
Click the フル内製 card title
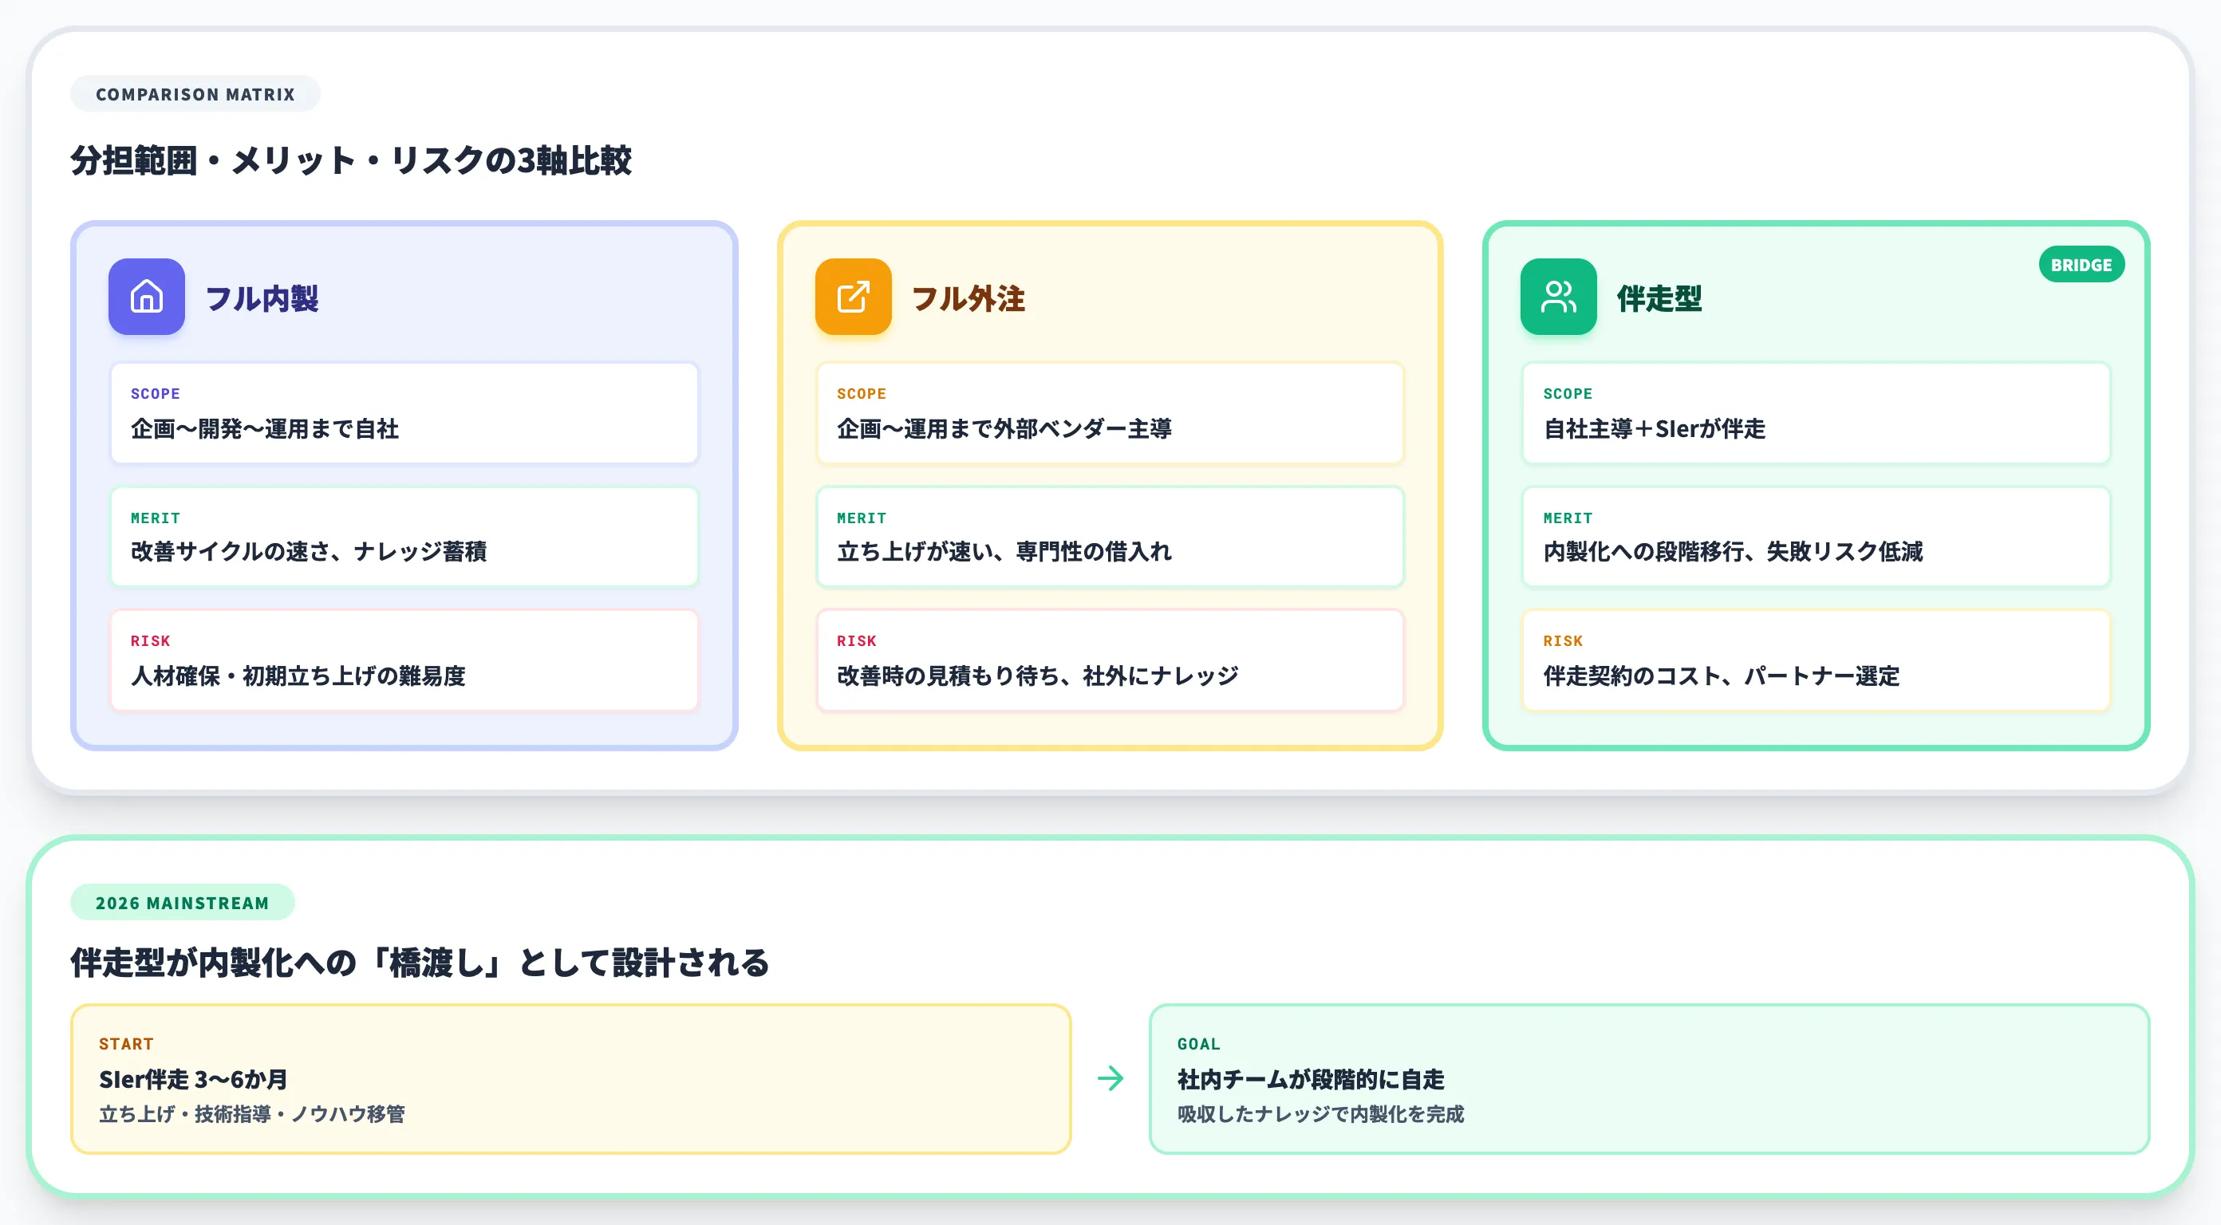click(262, 298)
